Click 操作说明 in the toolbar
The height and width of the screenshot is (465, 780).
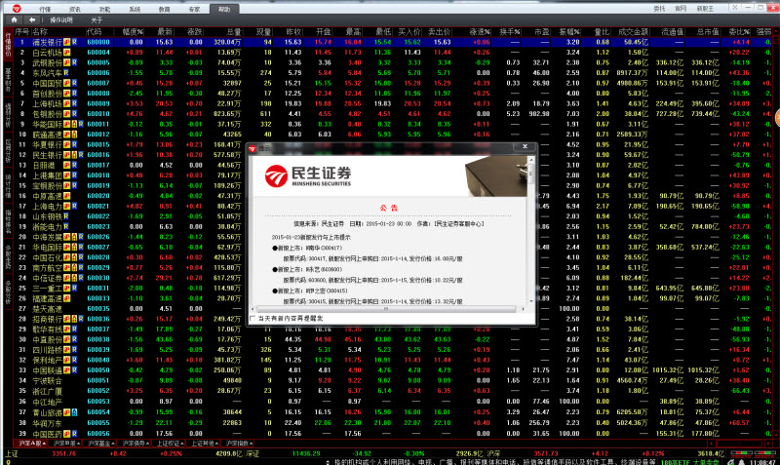[x=61, y=19]
